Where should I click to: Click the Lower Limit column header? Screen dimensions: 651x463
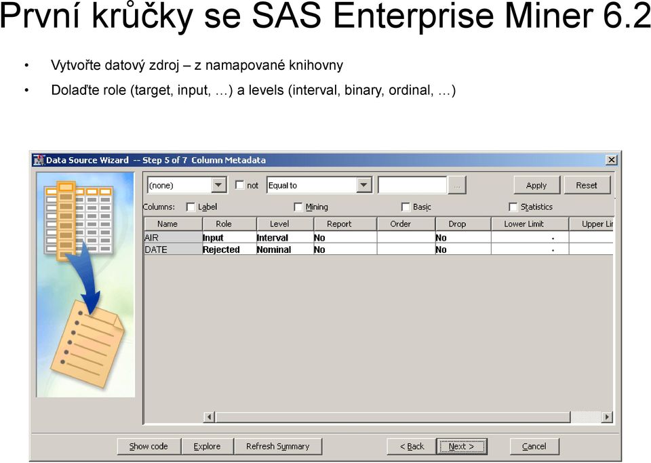530,224
